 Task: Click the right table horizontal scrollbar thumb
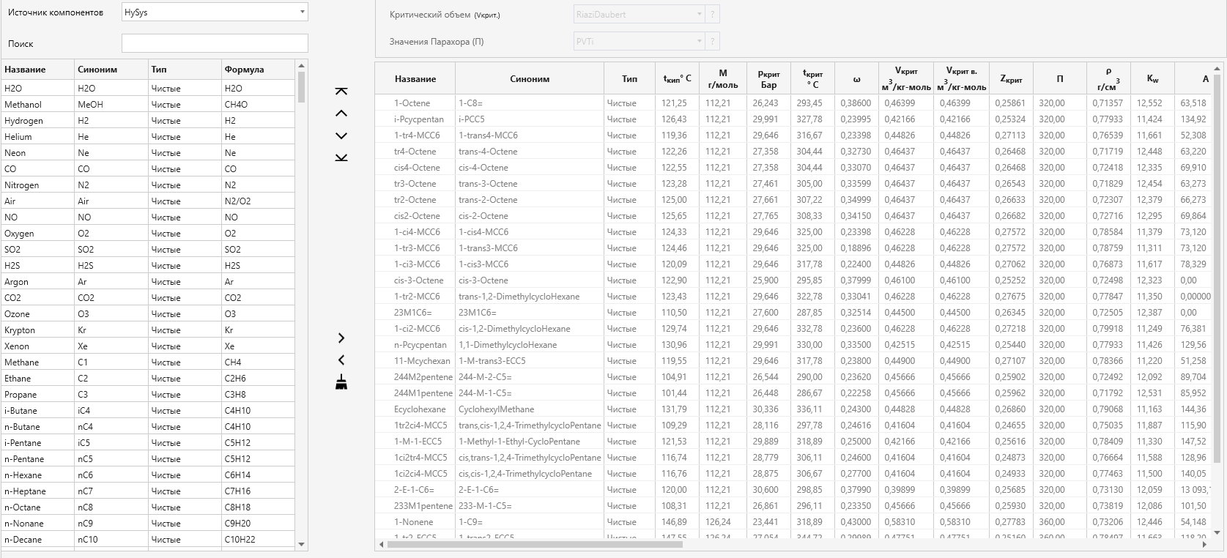tap(535, 544)
